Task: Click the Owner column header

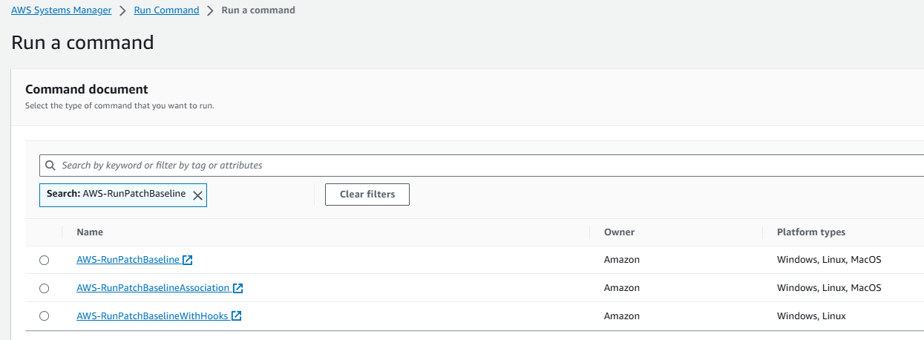Action: [x=619, y=232]
